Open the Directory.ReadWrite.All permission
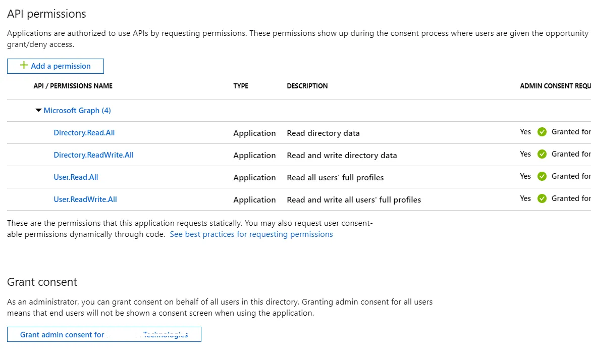Screen dimensions: 591x352 (93, 155)
